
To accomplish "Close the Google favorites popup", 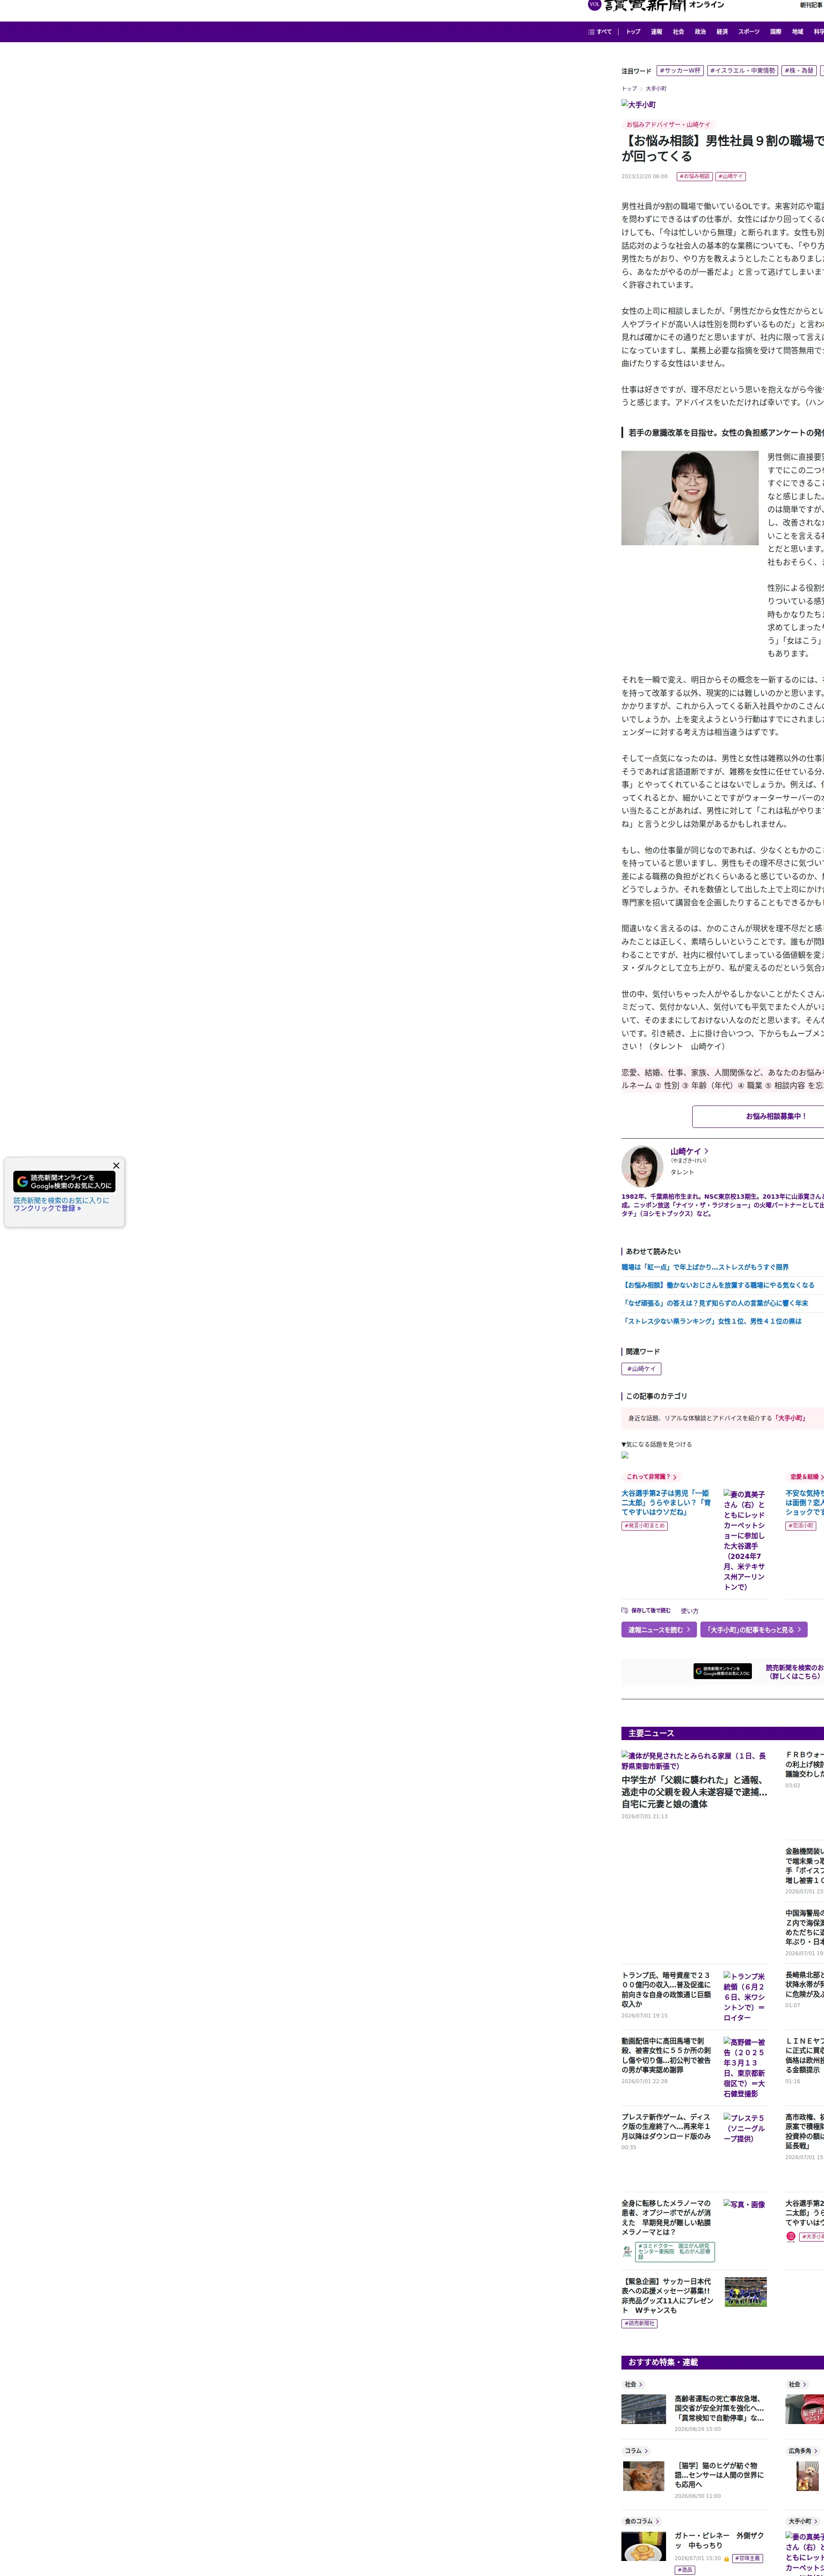I will [116, 1166].
